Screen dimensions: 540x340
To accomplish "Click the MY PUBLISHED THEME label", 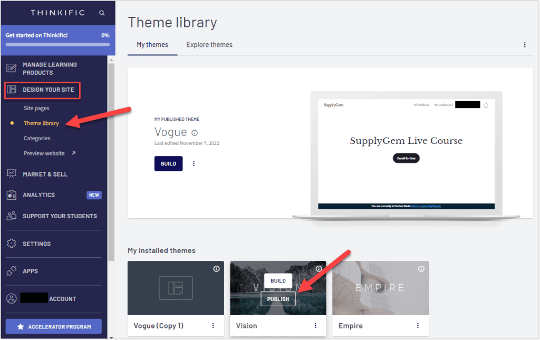I will coord(177,120).
